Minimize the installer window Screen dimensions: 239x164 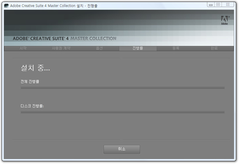[211, 5]
